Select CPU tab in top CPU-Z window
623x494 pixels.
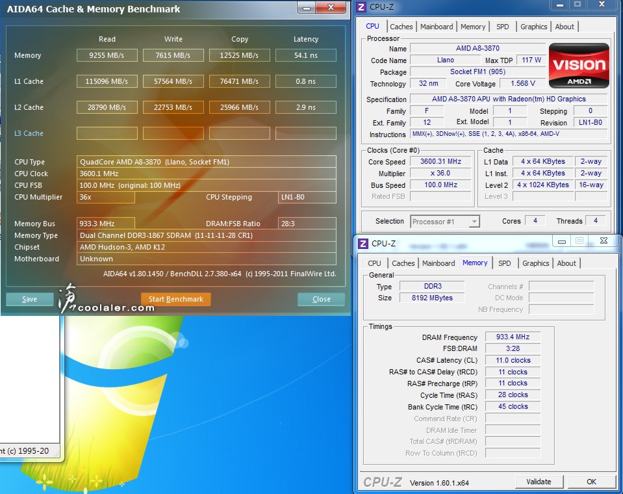pos(372,26)
